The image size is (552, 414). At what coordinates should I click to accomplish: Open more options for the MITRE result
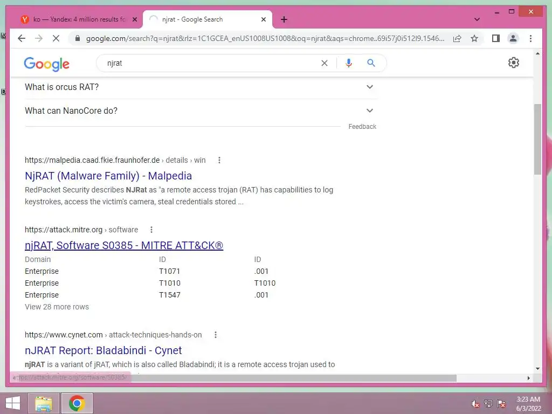pos(151,230)
